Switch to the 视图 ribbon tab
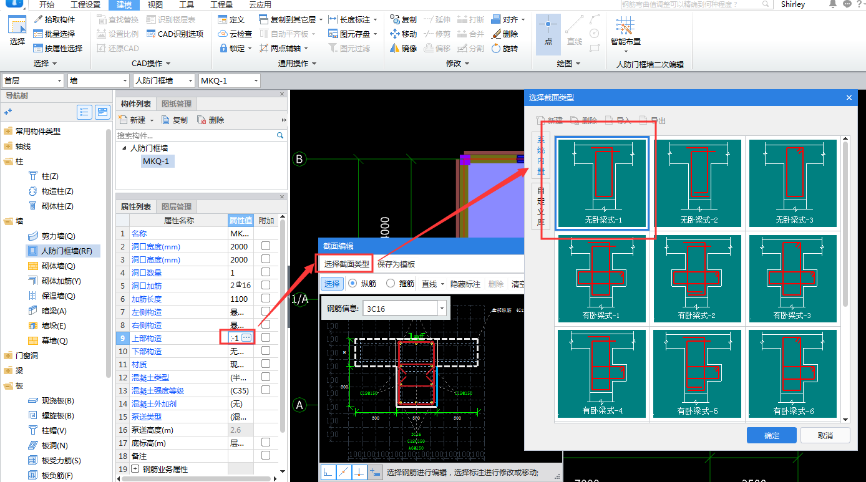 click(155, 4)
